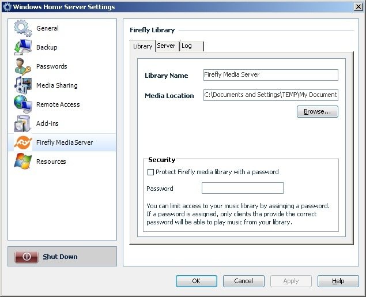This screenshot has width=366, height=297.
Task: Click the Library Name input field
Action: point(271,75)
